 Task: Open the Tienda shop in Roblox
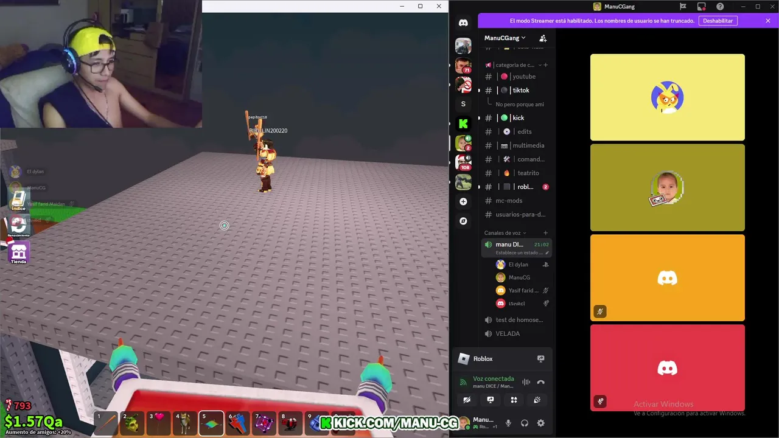[18, 253]
